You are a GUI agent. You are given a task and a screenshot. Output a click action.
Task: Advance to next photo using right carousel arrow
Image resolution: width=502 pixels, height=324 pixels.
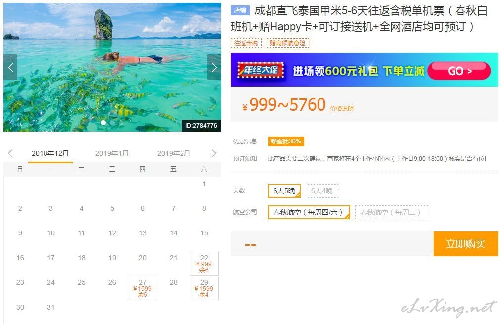point(214,67)
